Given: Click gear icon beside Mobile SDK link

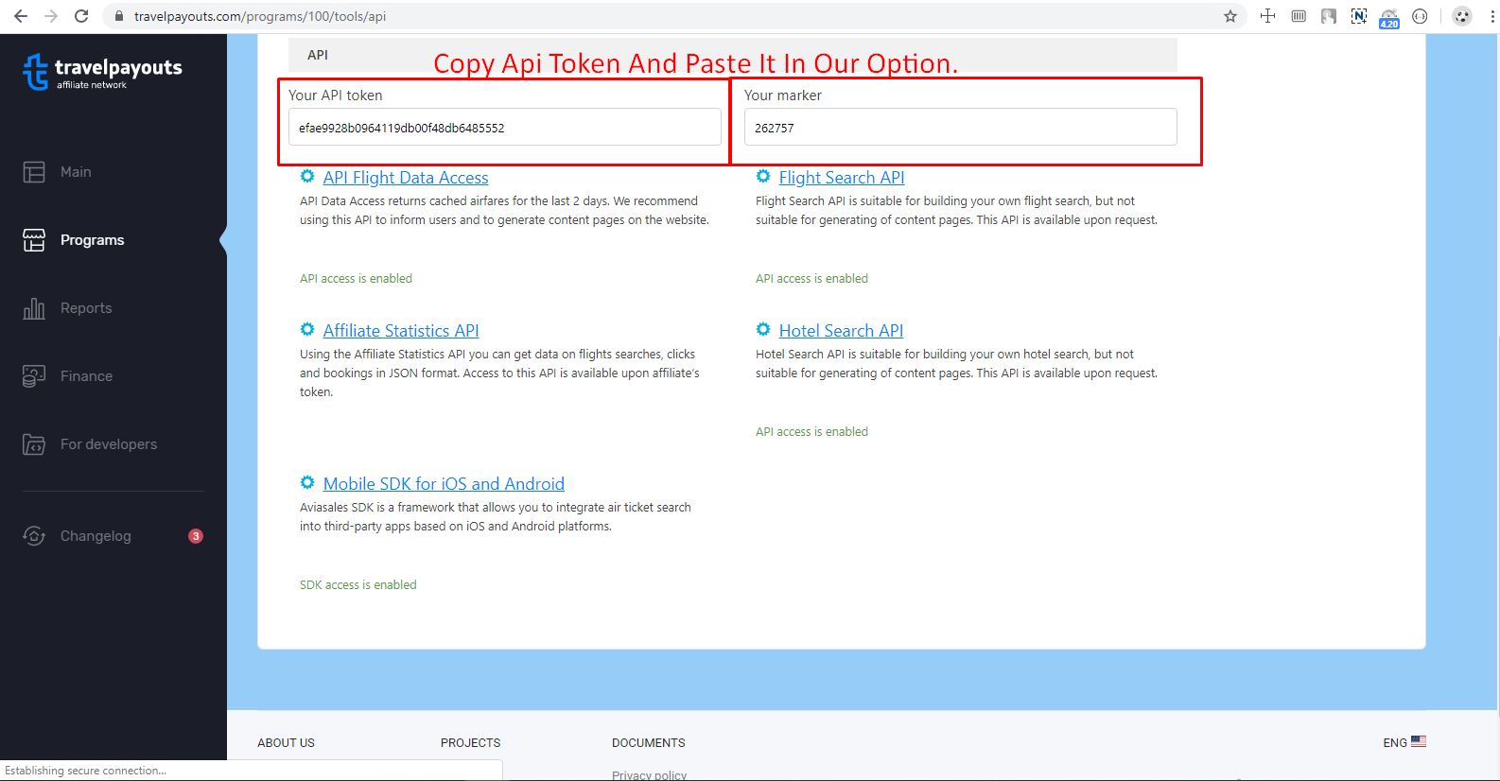Looking at the screenshot, I should 307,482.
